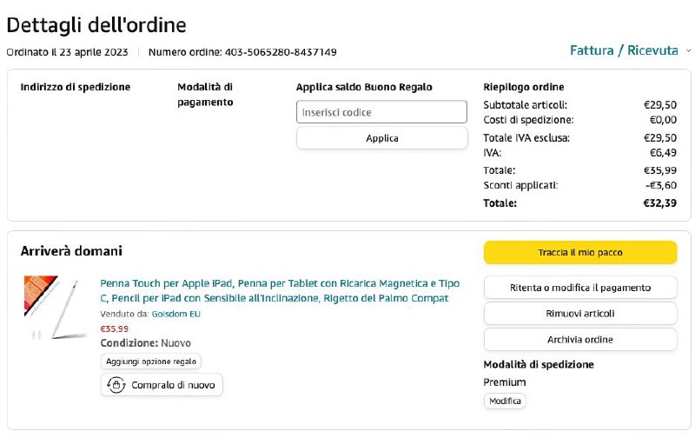Click the Dettagli dell'ordine page title
Image resolution: width=695 pixels, height=438 pixels.
click(x=96, y=25)
